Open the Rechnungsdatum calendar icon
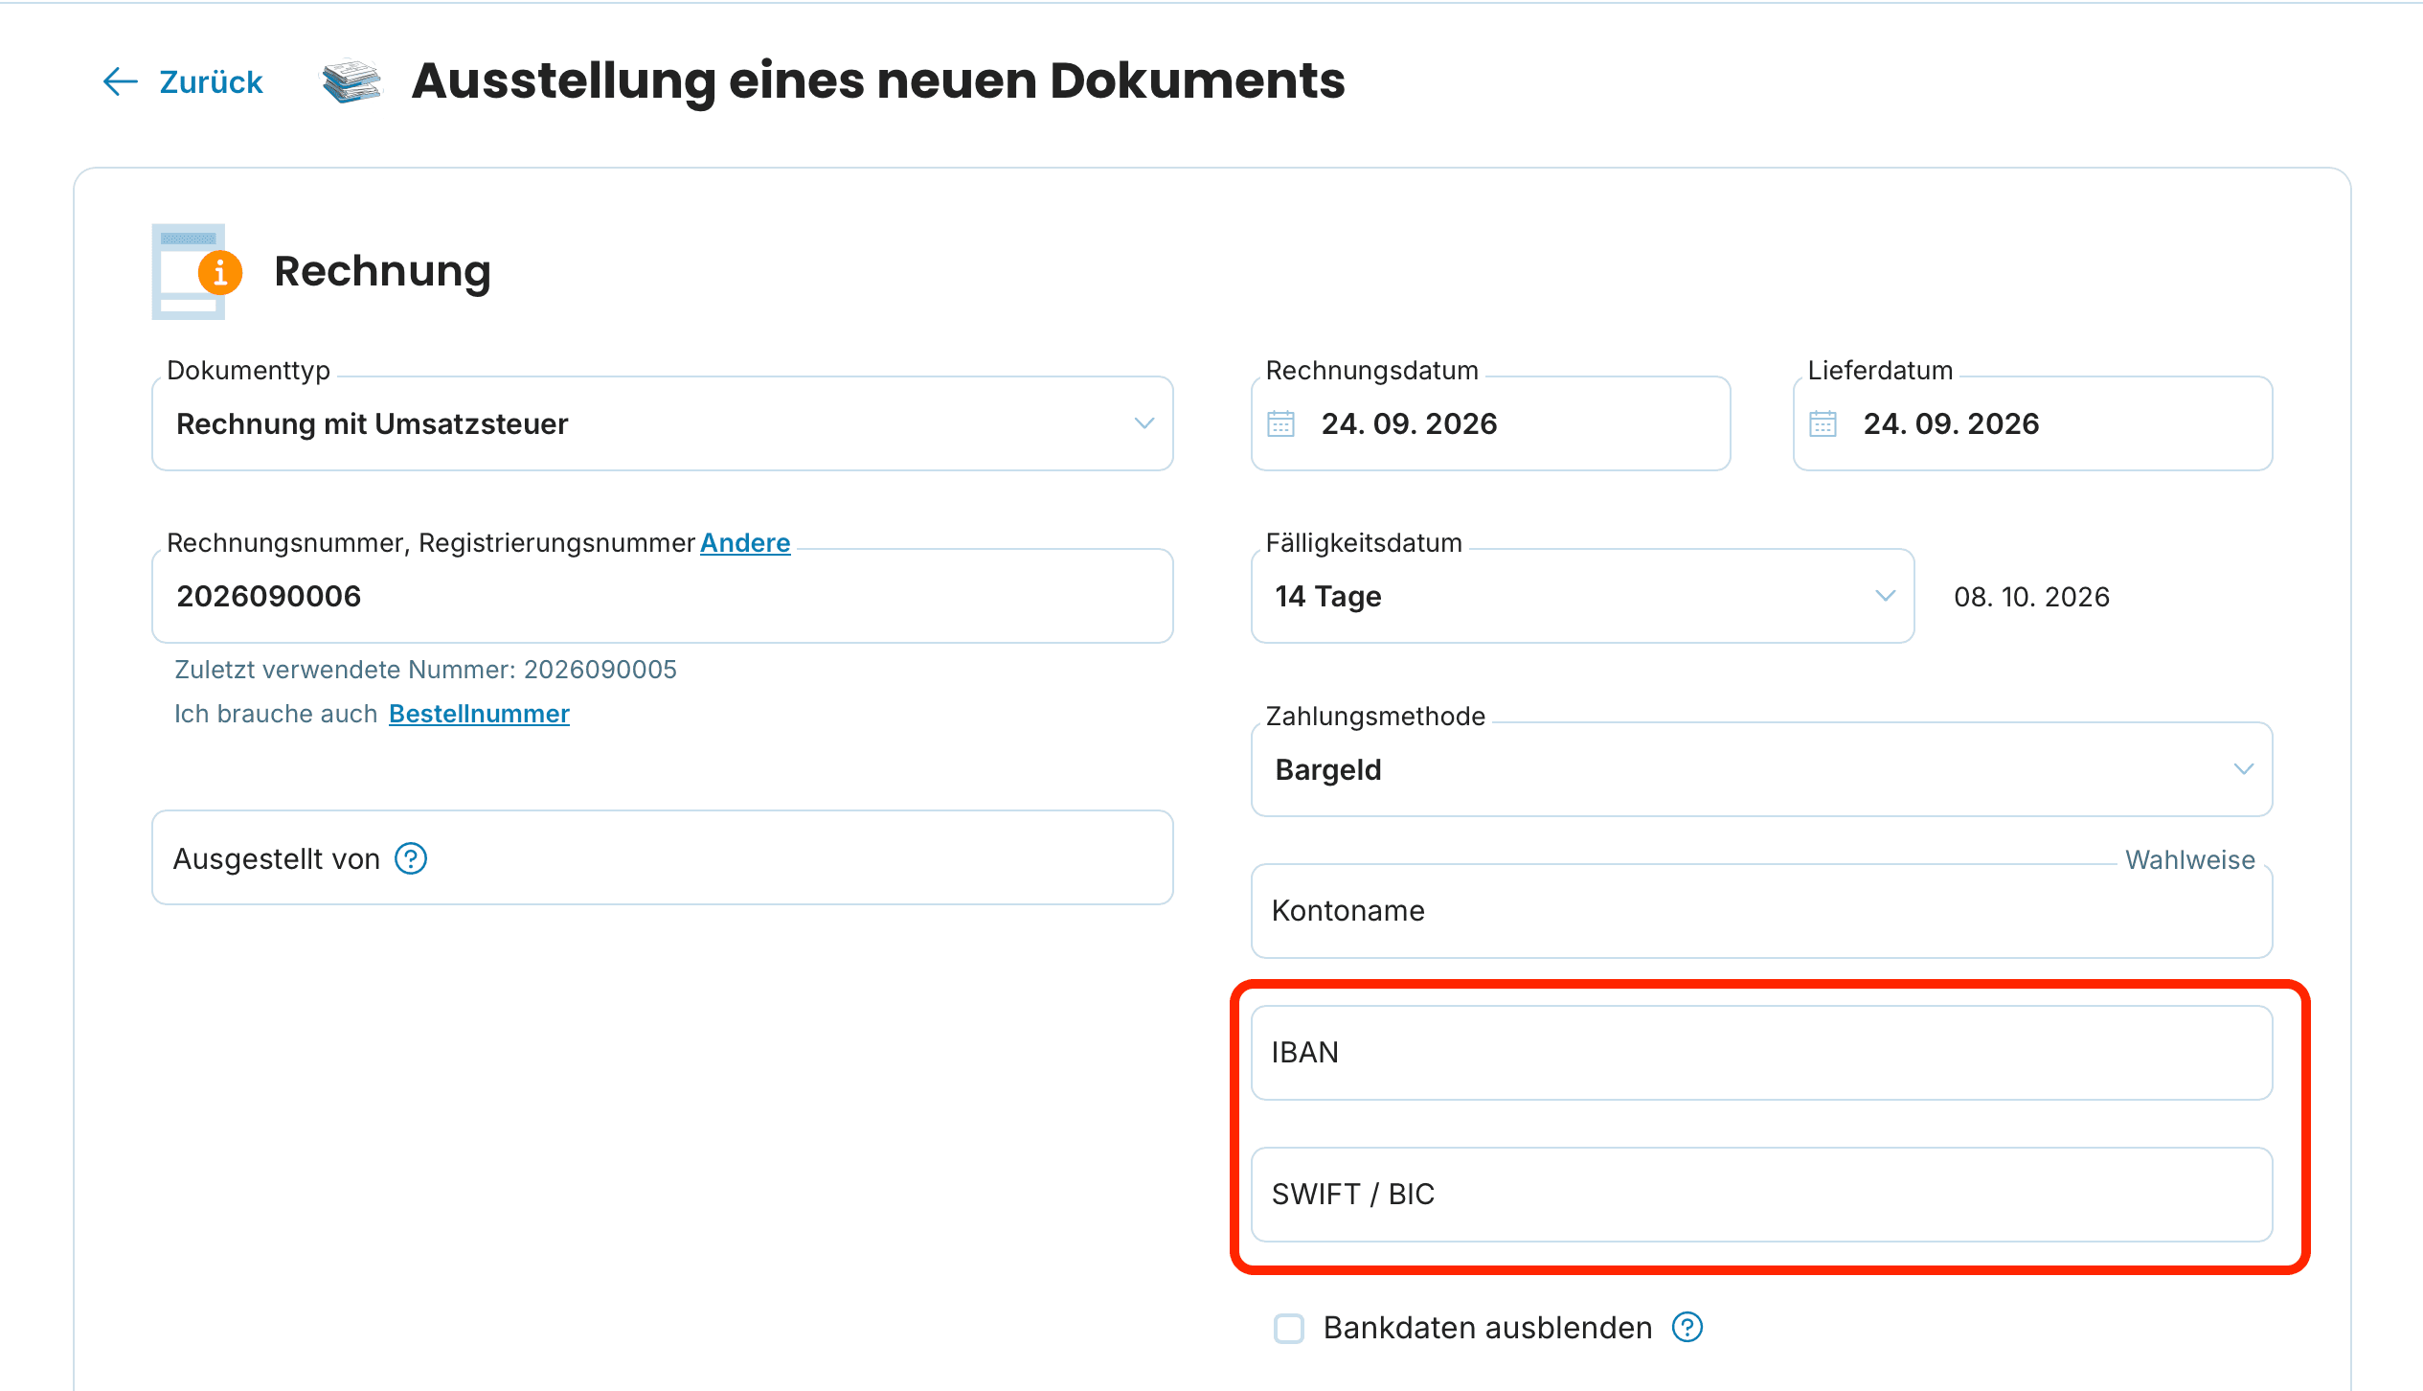This screenshot has height=1391, width=2423. 1281,423
